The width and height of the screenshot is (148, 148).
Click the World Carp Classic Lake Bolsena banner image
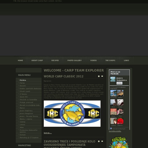pos(72,113)
